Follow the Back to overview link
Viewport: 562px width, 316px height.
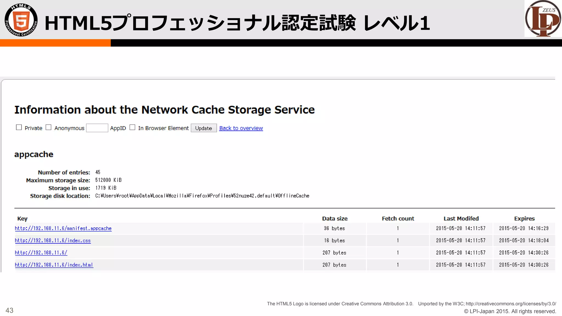tap(241, 128)
